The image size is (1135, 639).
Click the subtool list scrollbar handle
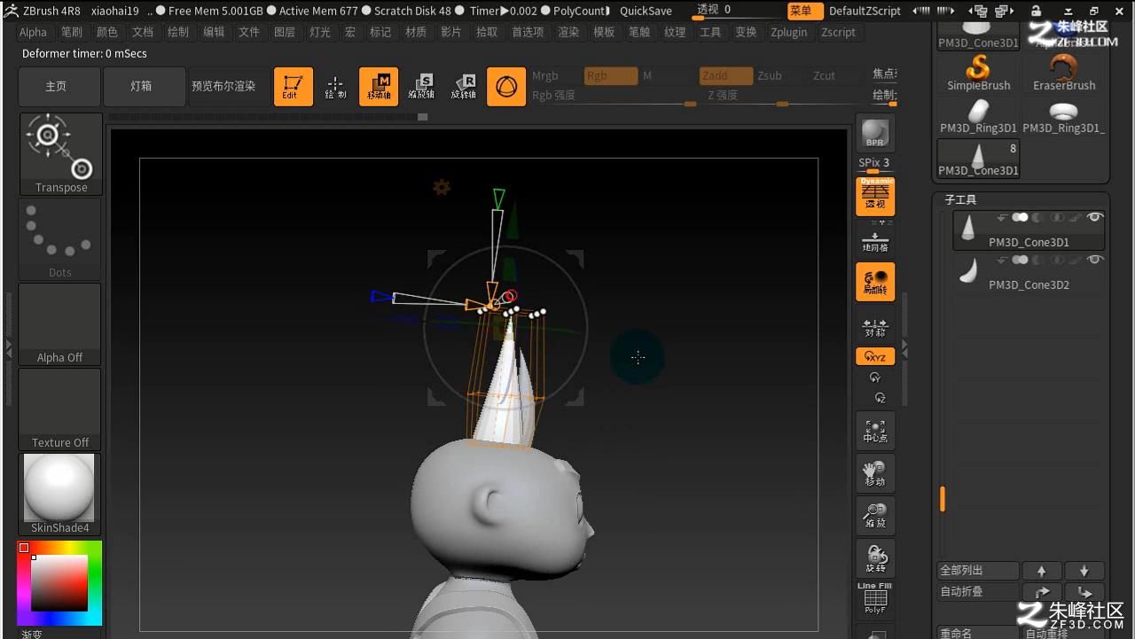(943, 499)
